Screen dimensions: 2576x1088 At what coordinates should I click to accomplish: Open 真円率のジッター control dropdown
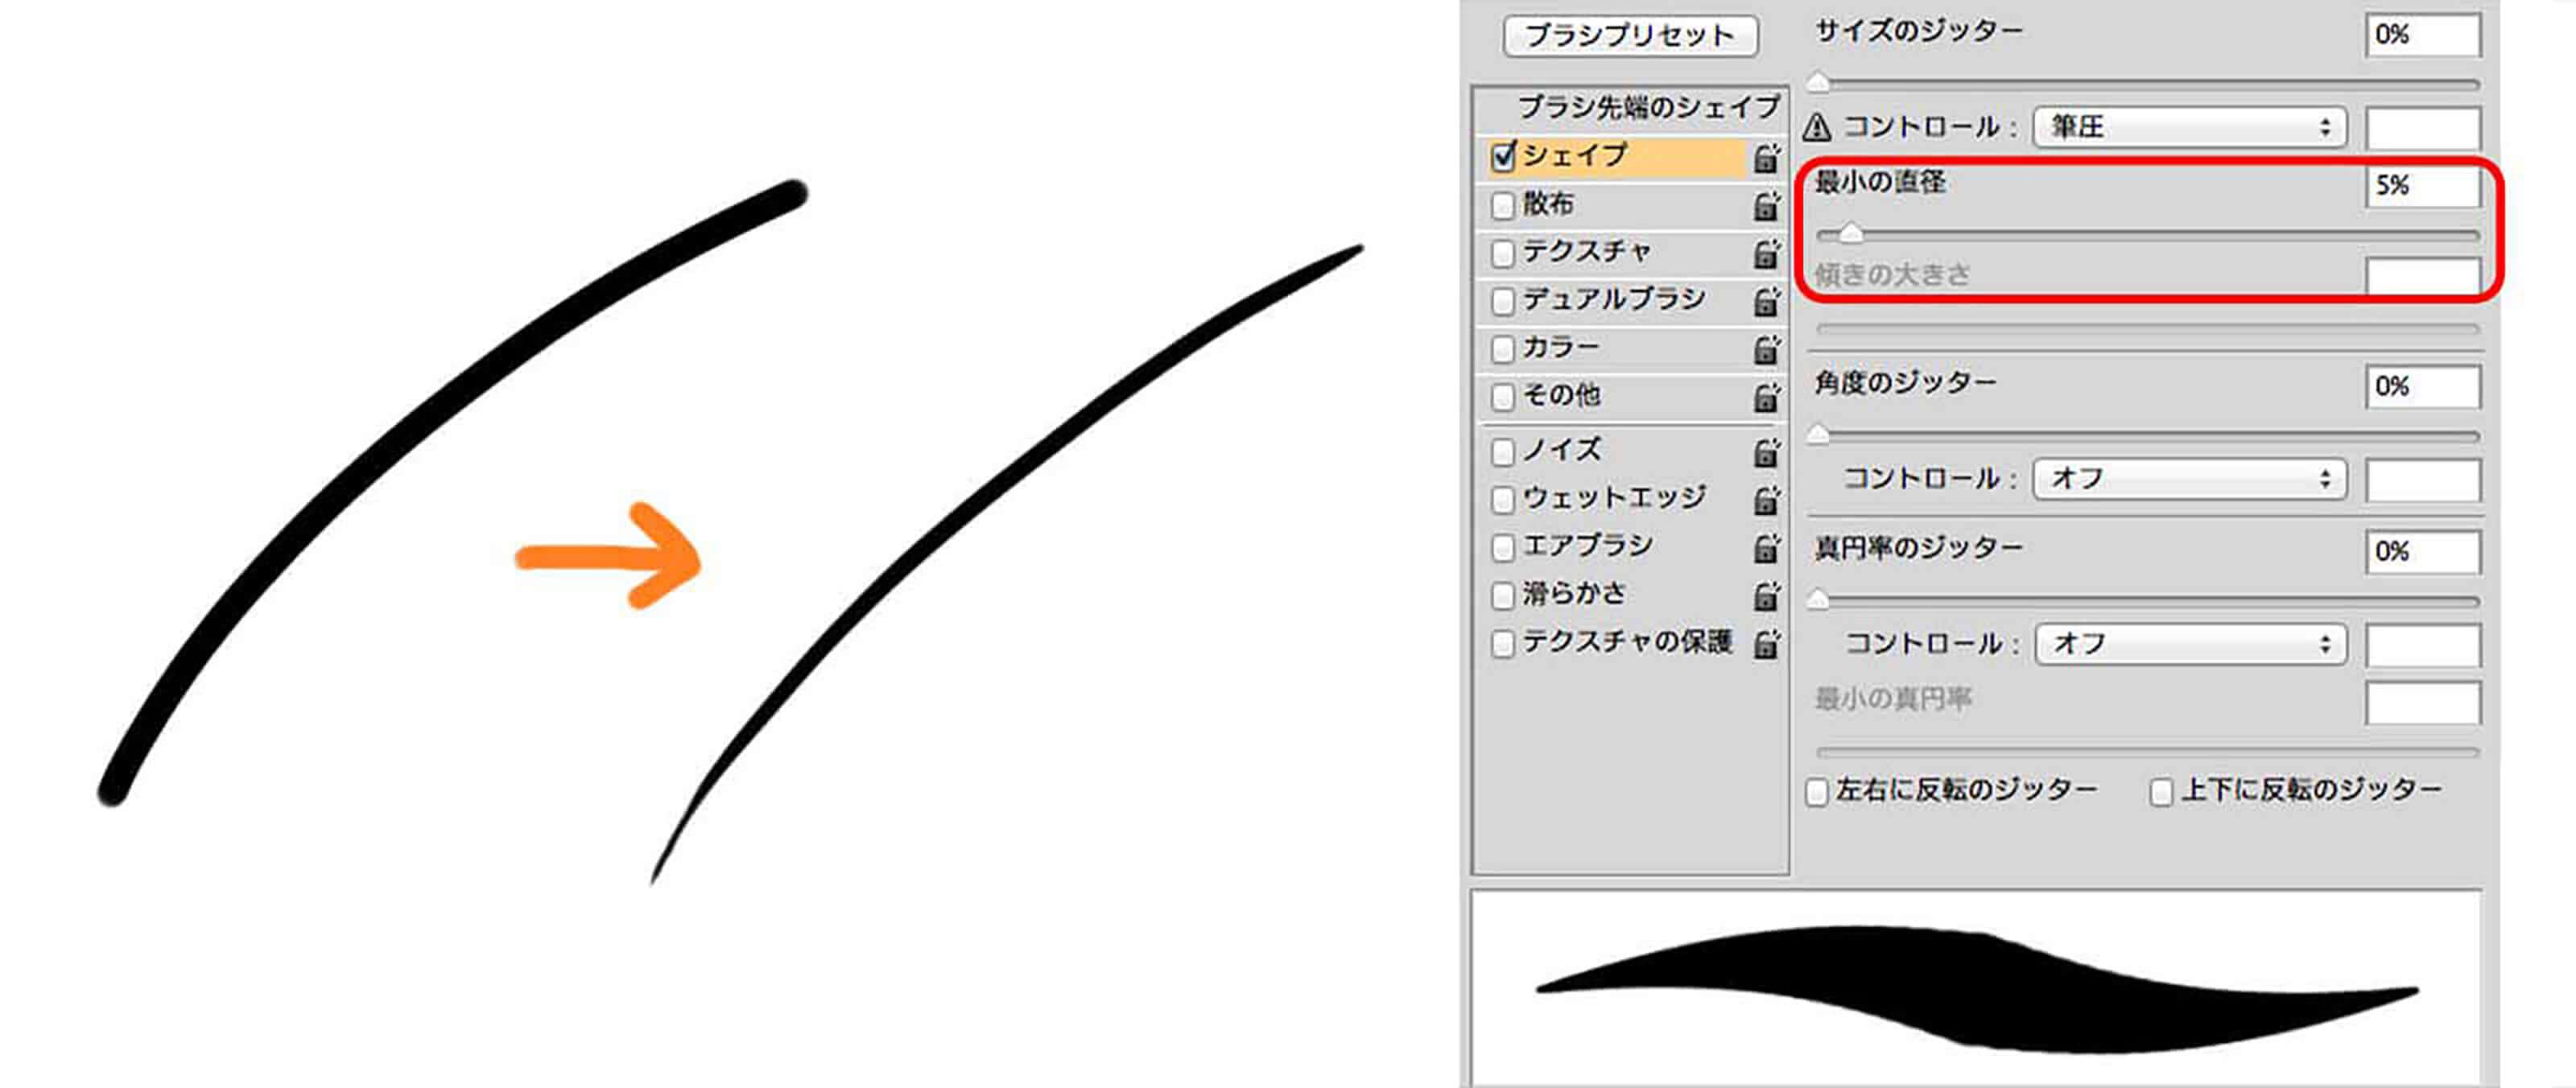(x=2189, y=644)
